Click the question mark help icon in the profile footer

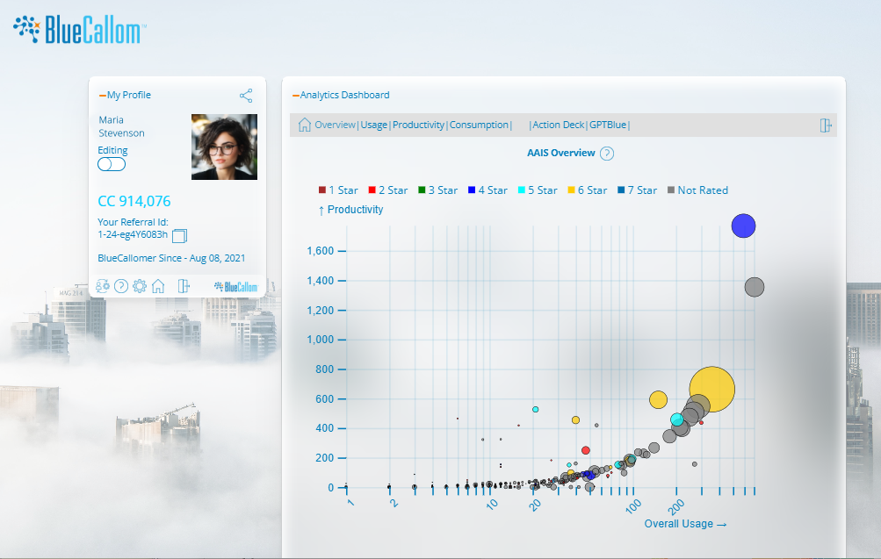(121, 285)
